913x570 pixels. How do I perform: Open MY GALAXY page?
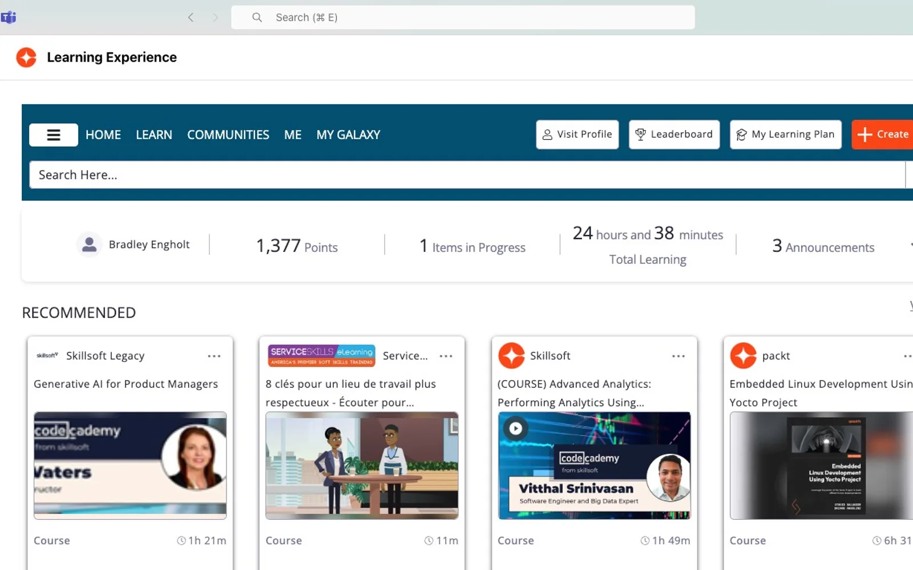[x=348, y=135]
